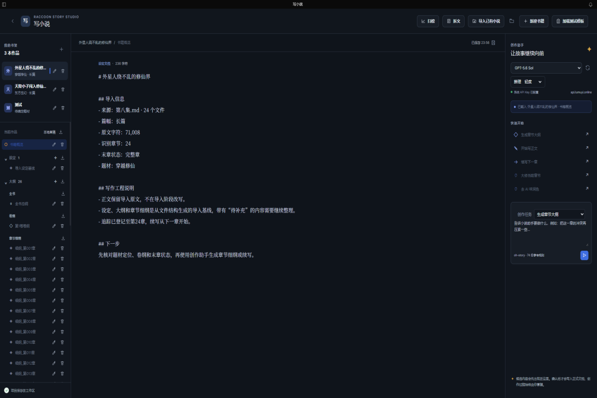Focus the creative task prompt text area

click(551, 234)
